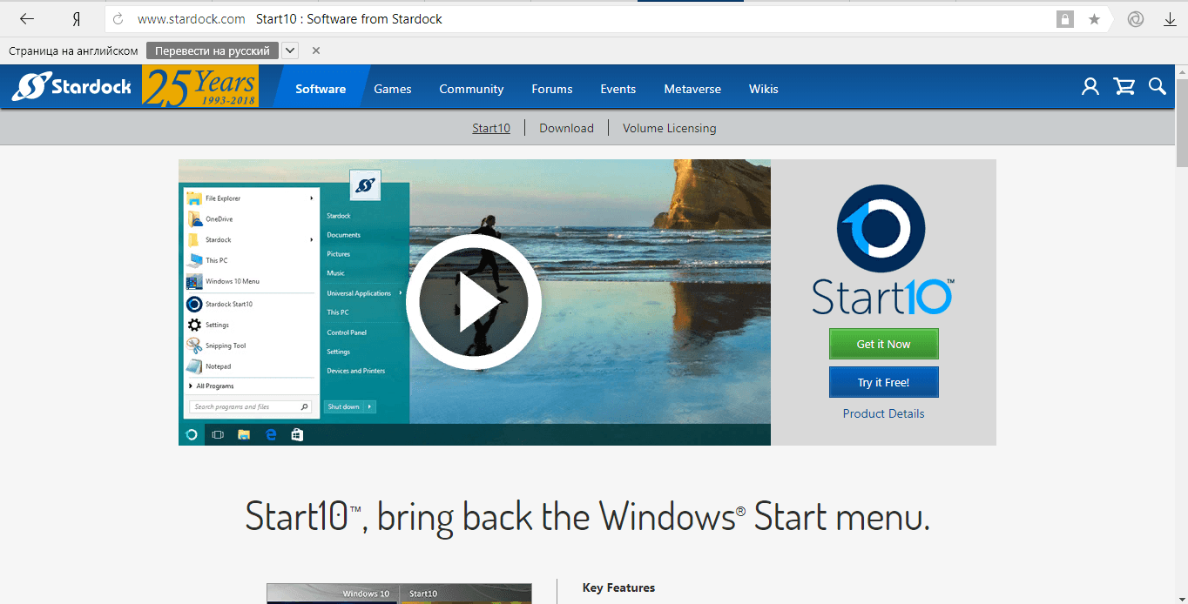This screenshot has width=1188, height=604.
Task: Click the File Explorer icon in the screenshot taskbar
Action: [244, 434]
